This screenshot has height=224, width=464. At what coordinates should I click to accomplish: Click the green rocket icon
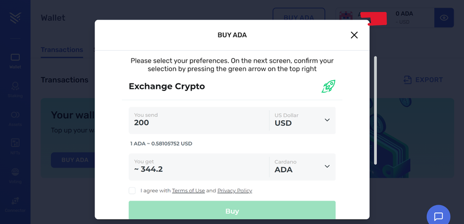328,86
